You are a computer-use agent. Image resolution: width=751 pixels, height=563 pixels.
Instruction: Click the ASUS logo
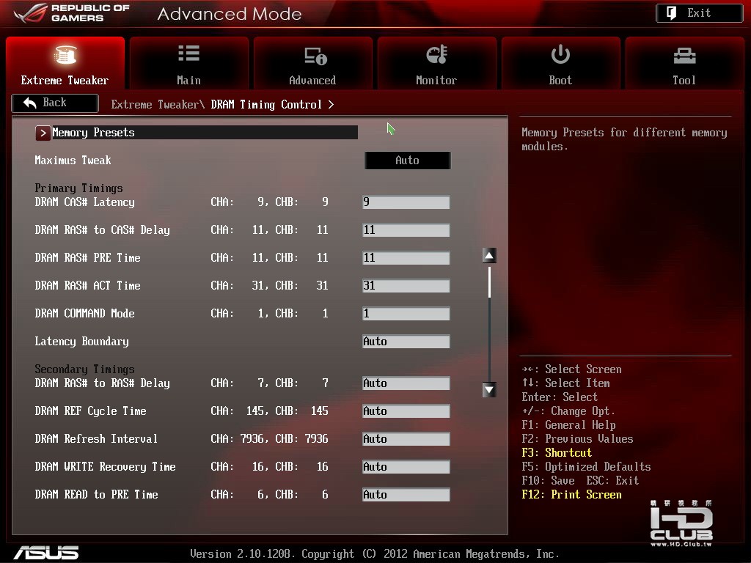click(46, 553)
